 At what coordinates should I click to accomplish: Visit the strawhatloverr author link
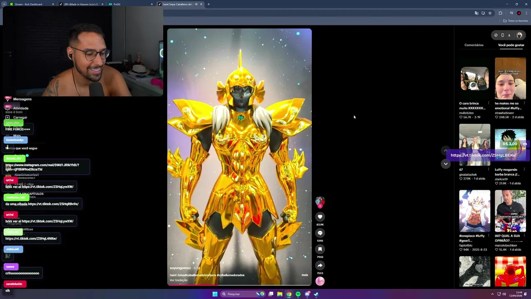[x=504, y=113]
